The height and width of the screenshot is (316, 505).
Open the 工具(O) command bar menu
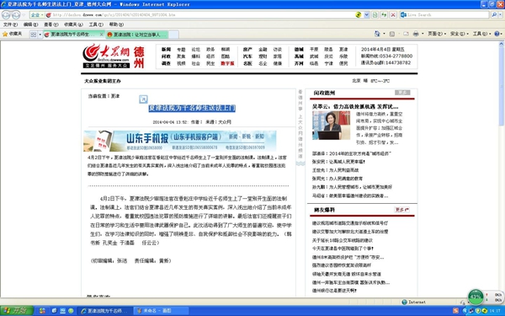click(x=481, y=34)
